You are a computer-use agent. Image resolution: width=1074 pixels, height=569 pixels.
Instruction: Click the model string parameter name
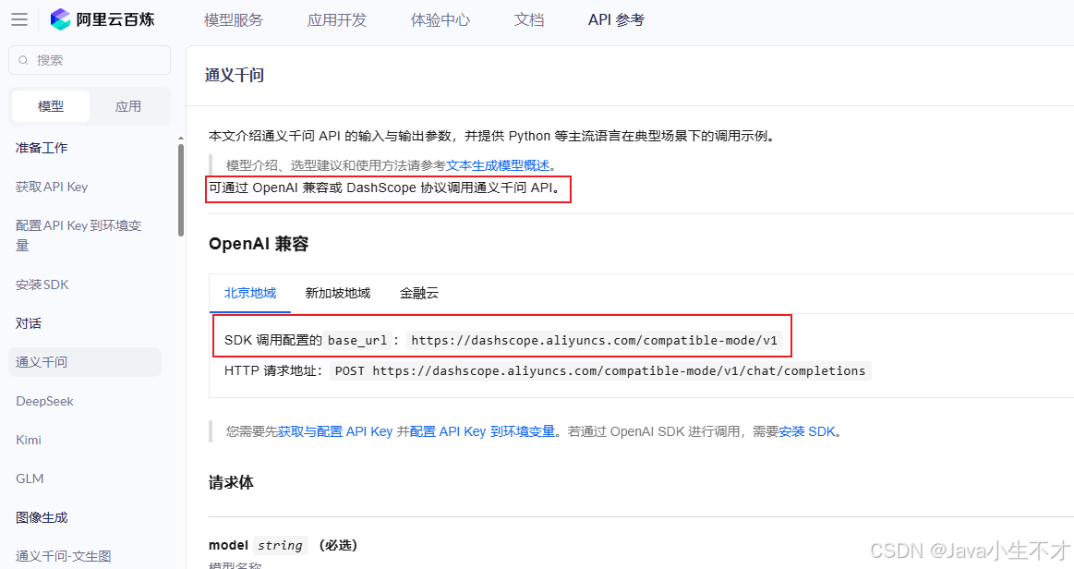pyautogui.click(x=228, y=545)
